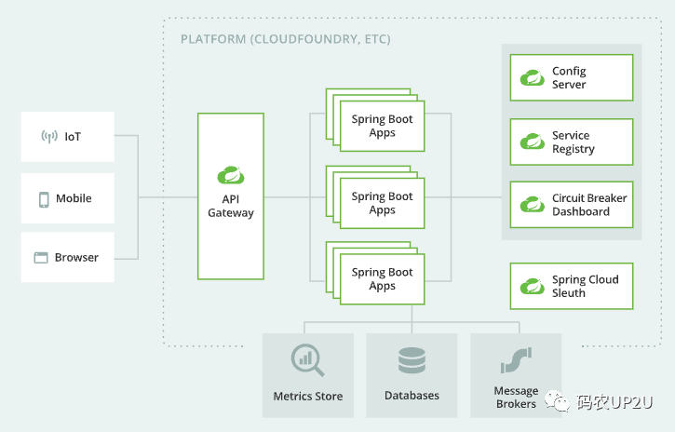Click the Service Registry text
Viewport: 675px width, 432px height.
coord(573,142)
